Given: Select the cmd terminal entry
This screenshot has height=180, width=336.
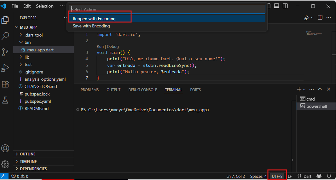Looking at the screenshot, I should 316,99.
